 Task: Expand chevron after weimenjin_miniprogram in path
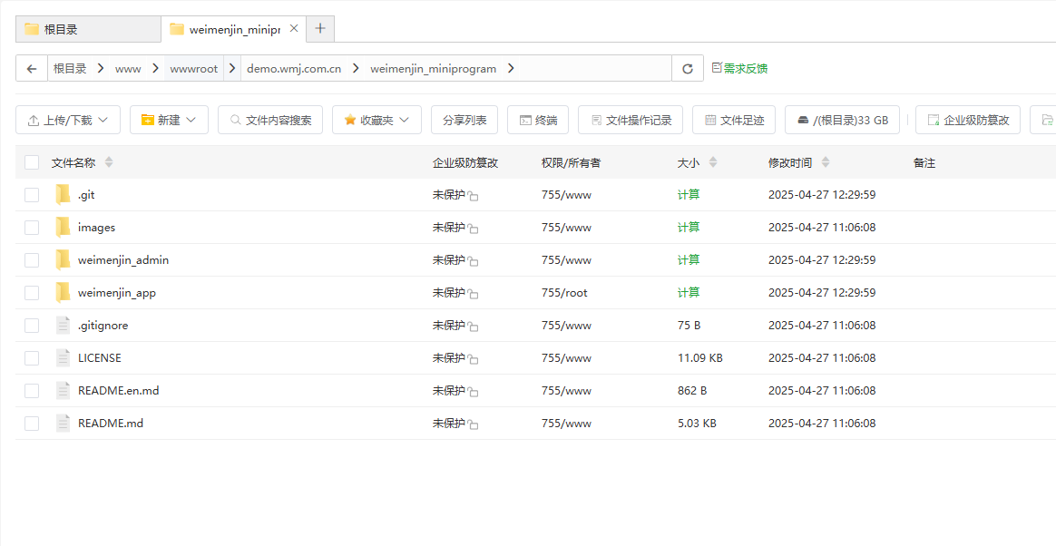(x=511, y=69)
